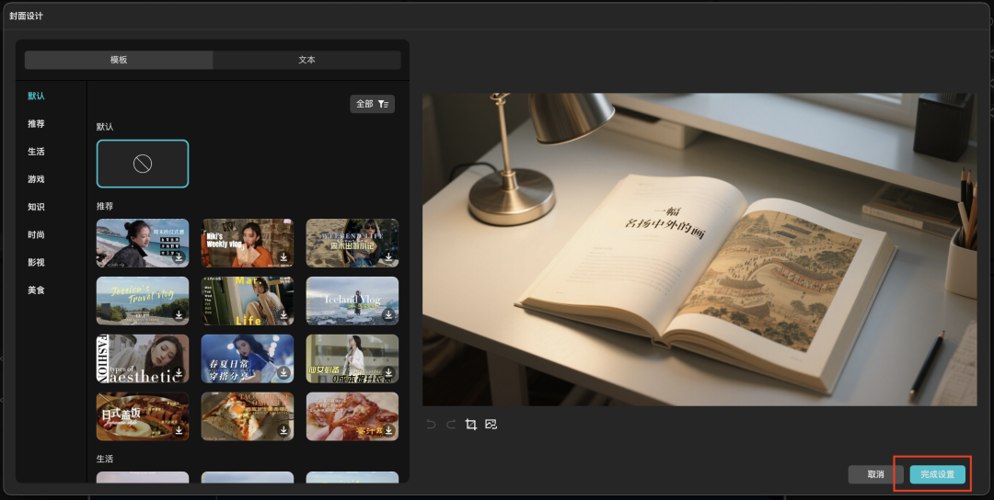Image resolution: width=994 pixels, height=500 pixels.
Task: Open the 生活 category in sidebar
Action: (x=36, y=152)
